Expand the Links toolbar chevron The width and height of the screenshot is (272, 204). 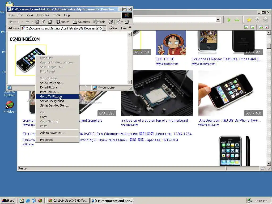130,27
